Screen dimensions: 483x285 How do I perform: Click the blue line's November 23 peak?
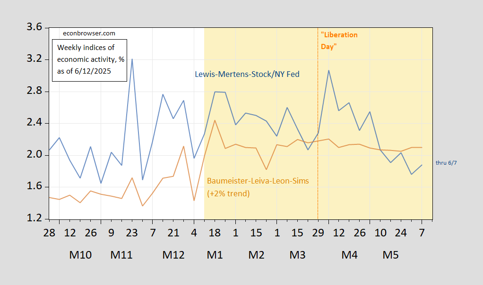click(x=132, y=59)
